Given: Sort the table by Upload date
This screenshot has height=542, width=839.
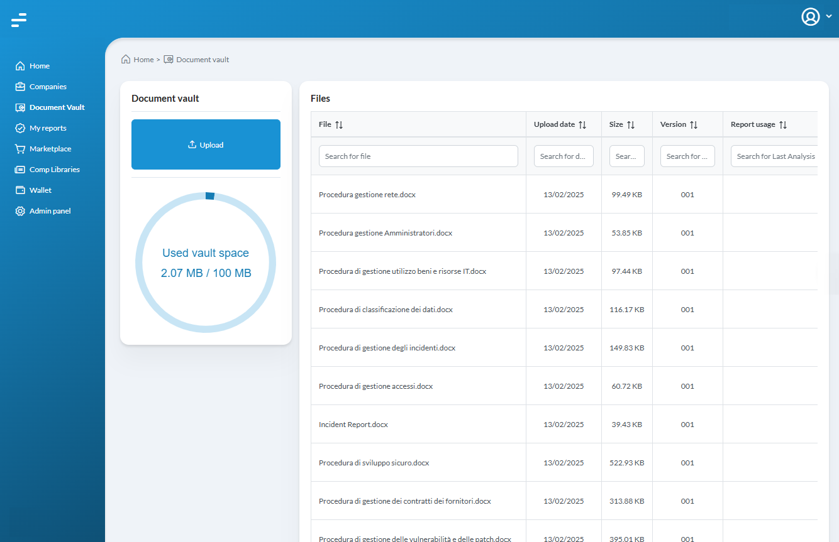Looking at the screenshot, I should [582, 125].
